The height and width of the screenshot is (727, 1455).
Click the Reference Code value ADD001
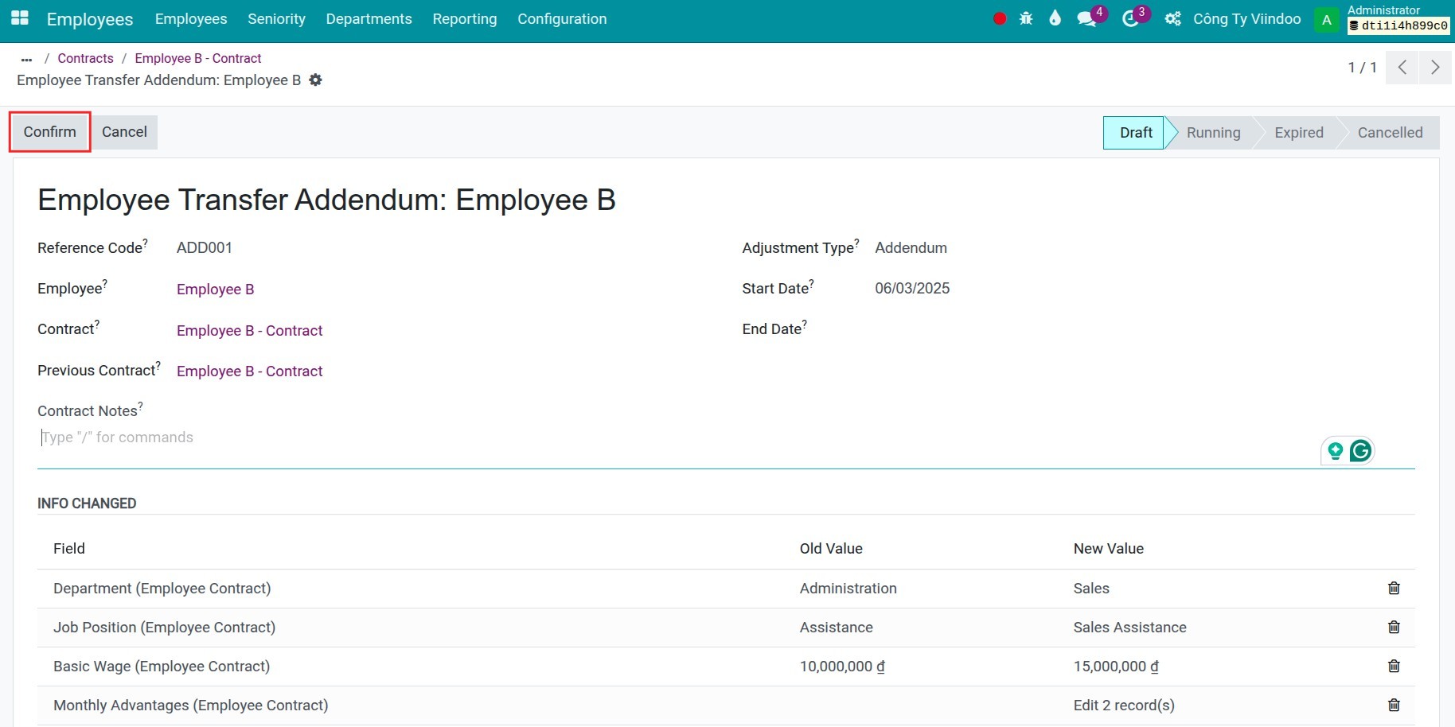click(205, 248)
